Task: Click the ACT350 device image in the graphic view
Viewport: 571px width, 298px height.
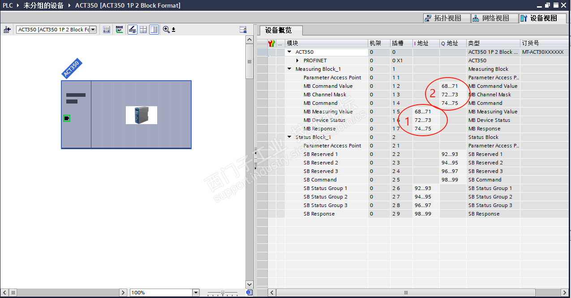Action: (x=142, y=115)
